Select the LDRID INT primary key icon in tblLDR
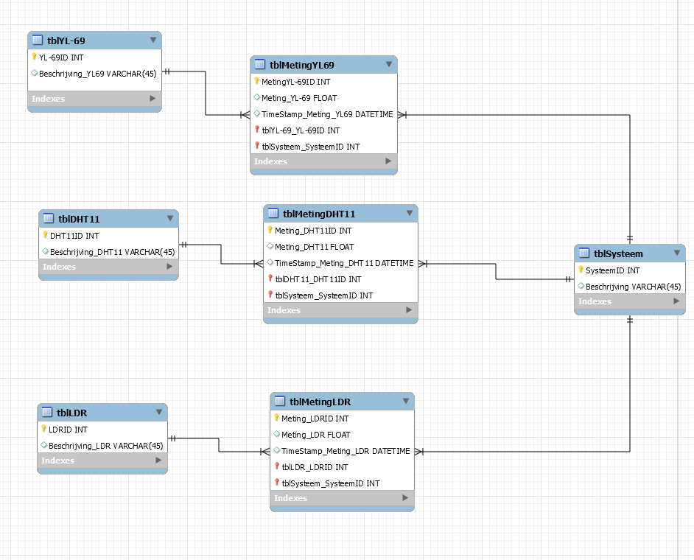This screenshot has width=694, height=560. pyautogui.click(x=43, y=429)
